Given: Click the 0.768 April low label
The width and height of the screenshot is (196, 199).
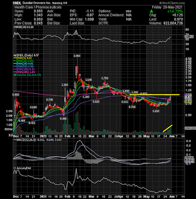Looking at the screenshot, I should pyautogui.click(x=132, y=107).
